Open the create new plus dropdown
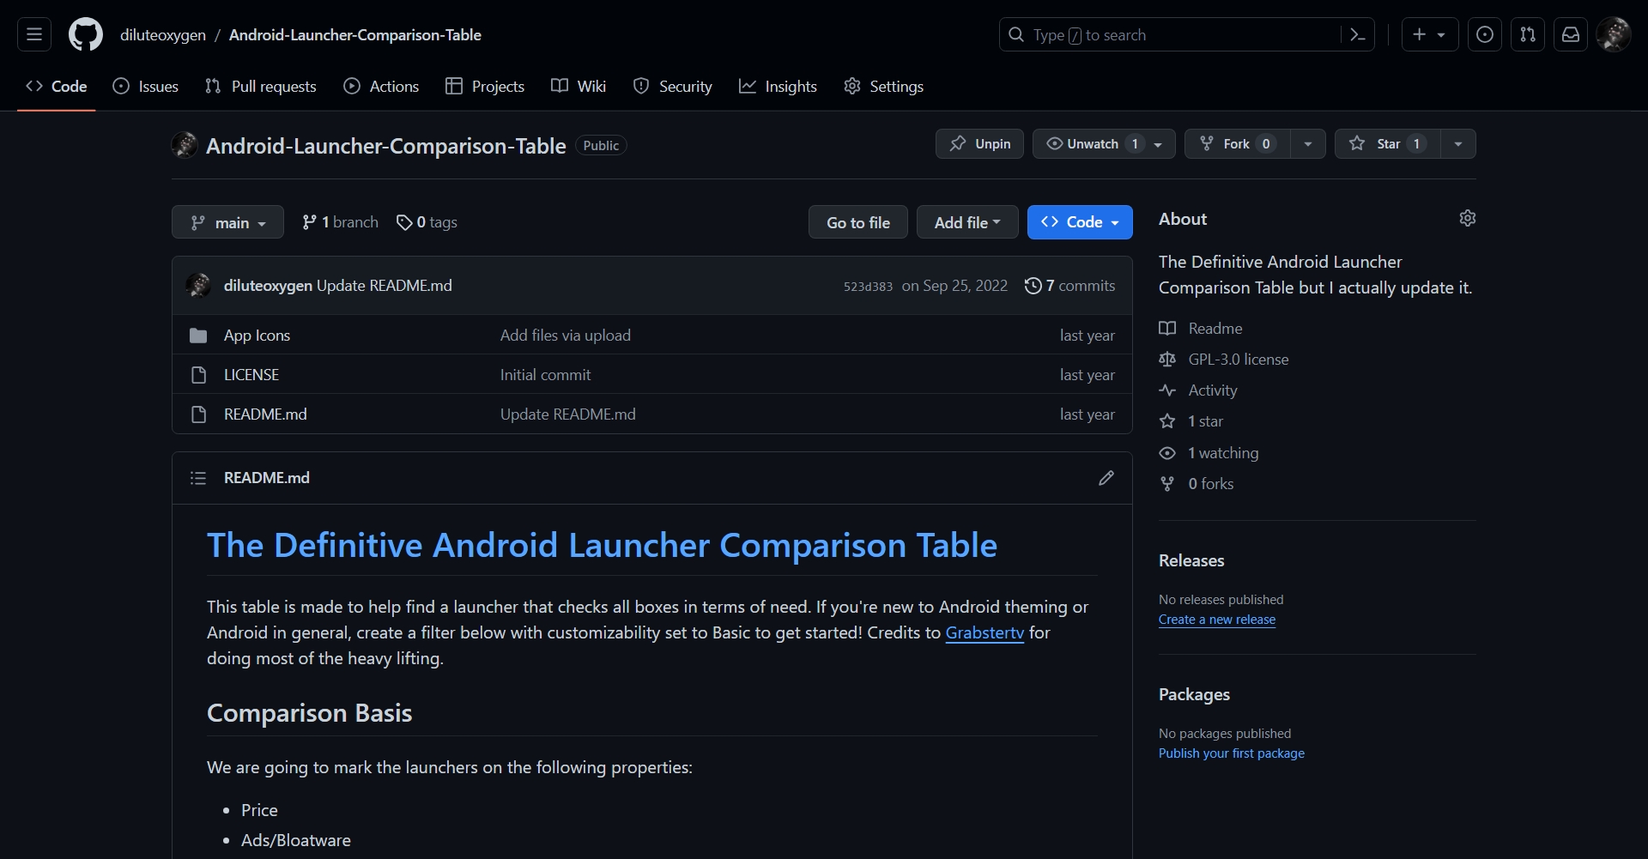The width and height of the screenshot is (1648, 859). (x=1429, y=35)
